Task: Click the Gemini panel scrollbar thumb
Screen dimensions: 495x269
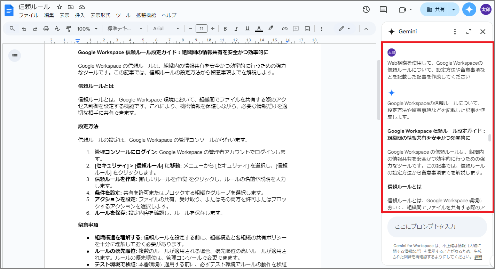Action: click(489, 138)
